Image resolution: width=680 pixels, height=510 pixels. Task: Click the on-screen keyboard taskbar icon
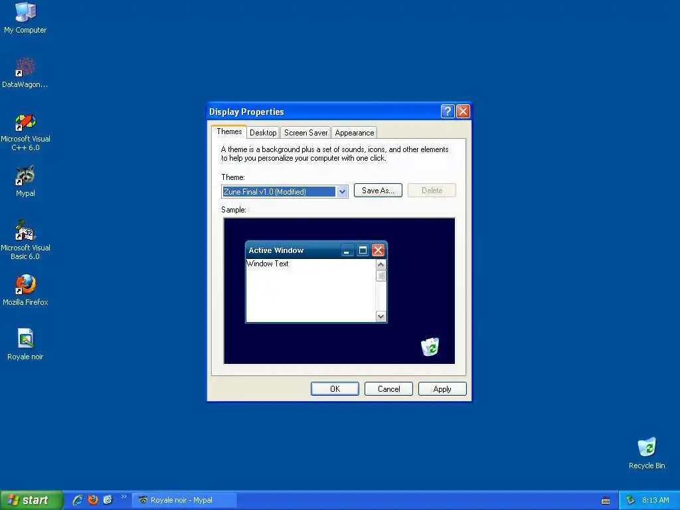pyautogui.click(x=606, y=501)
